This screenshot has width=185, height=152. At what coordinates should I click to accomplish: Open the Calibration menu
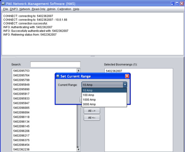pyautogui.click(x=64, y=9)
